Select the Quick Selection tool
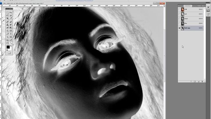This screenshot has width=211, height=119. point(11,16)
